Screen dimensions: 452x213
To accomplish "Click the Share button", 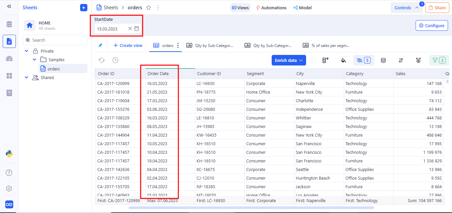I will (x=437, y=8).
